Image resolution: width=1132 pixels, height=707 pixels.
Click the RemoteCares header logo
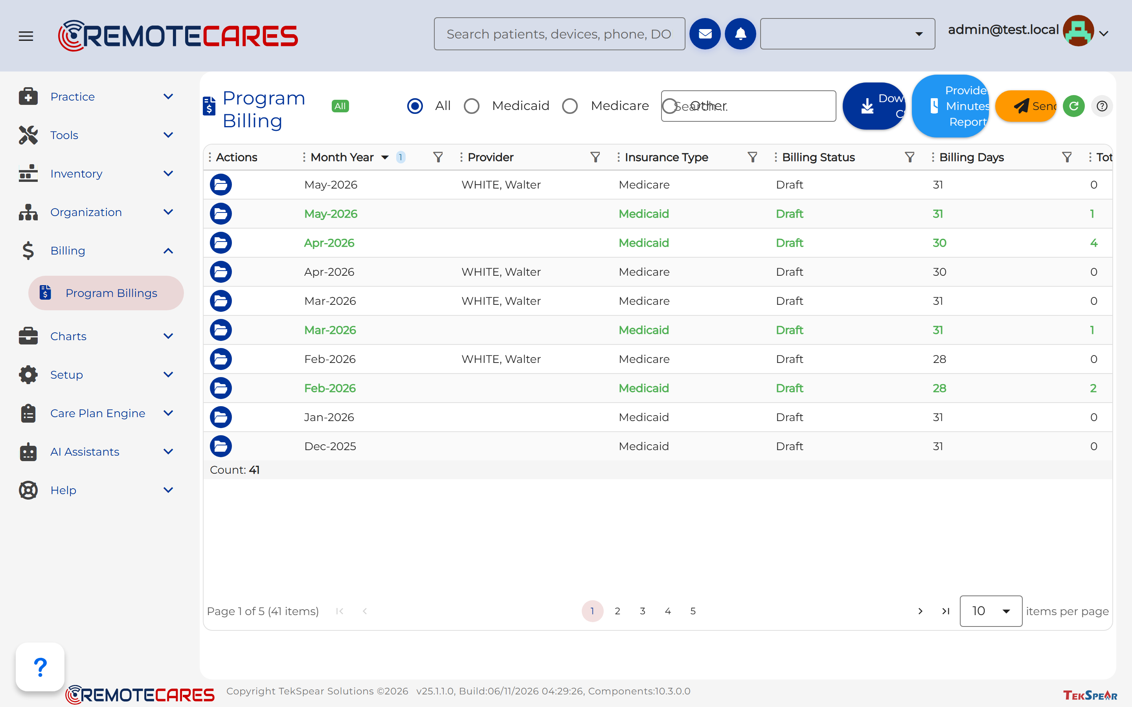pyautogui.click(x=178, y=35)
